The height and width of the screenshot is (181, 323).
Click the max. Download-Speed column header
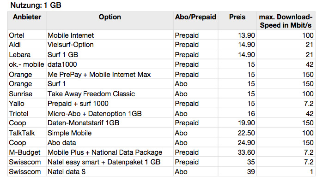[286, 21]
